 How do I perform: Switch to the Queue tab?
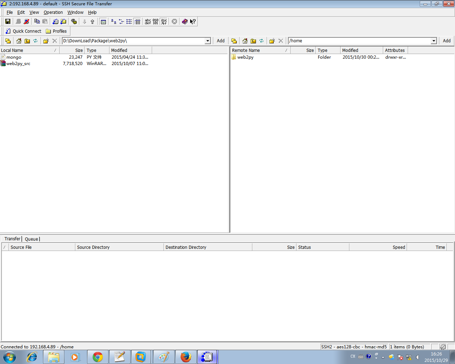pyautogui.click(x=31, y=239)
